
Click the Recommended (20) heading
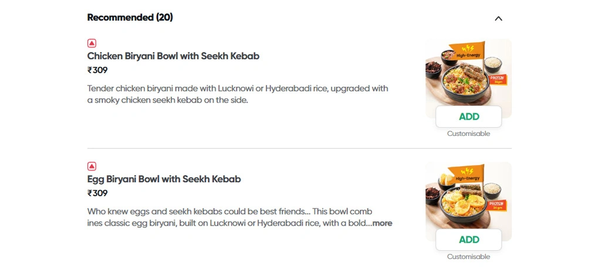(130, 18)
